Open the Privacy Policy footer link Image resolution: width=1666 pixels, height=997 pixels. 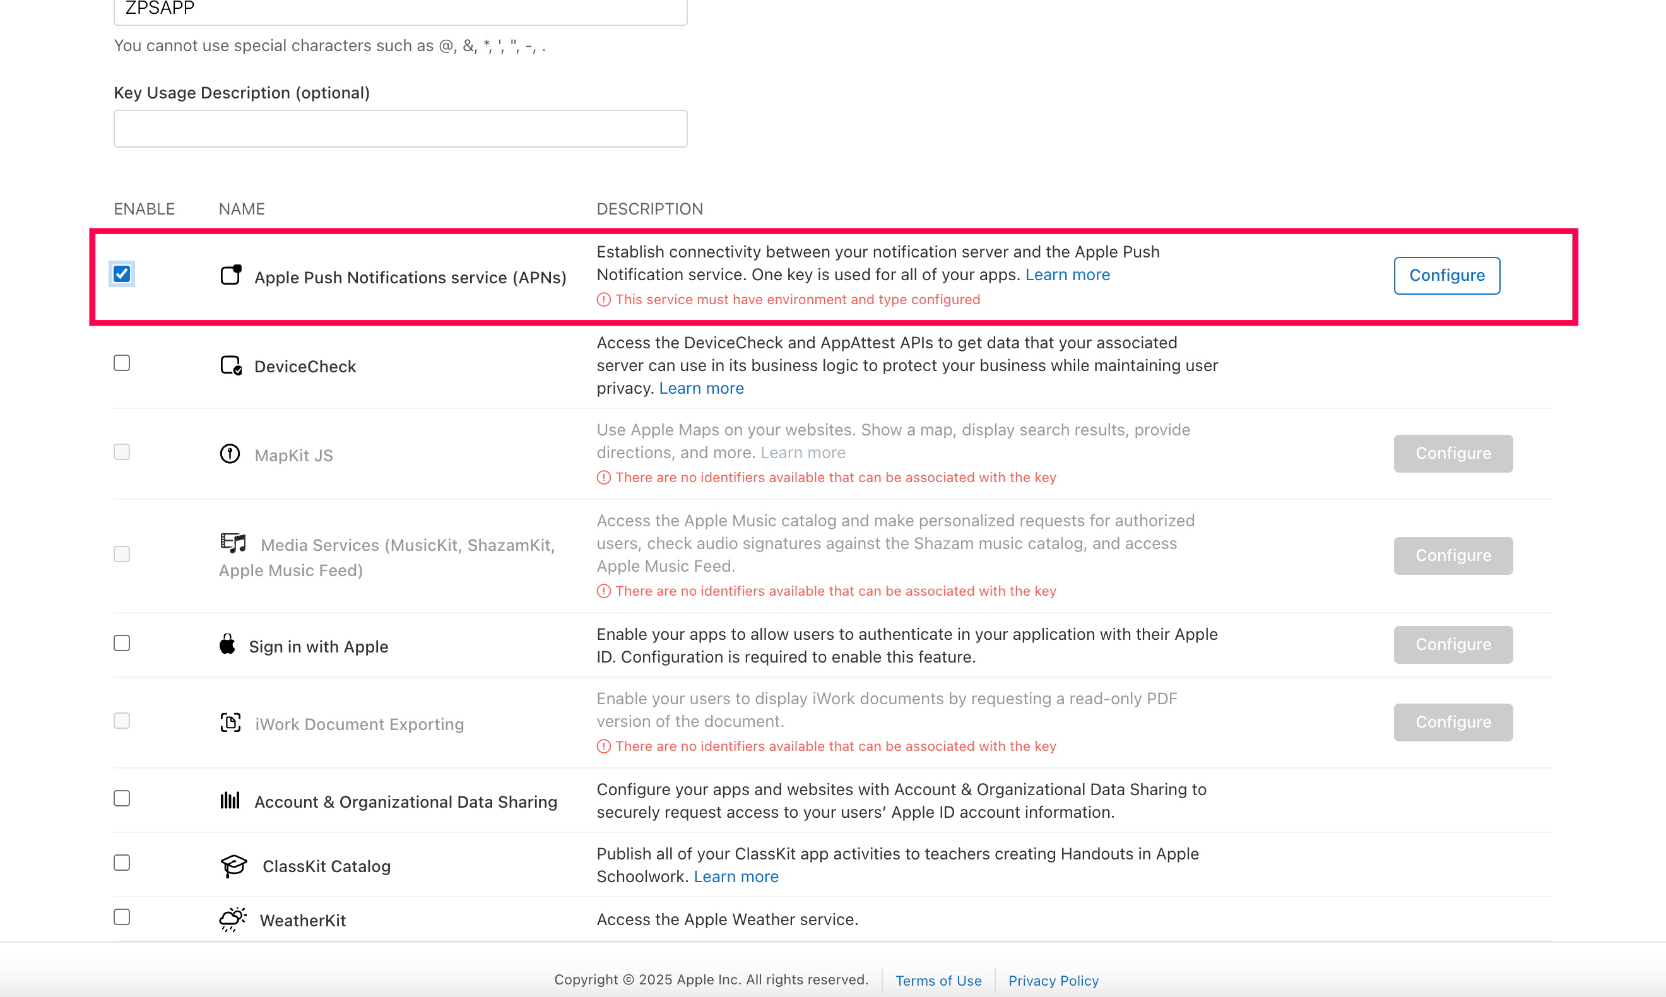[x=1053, y=980]
